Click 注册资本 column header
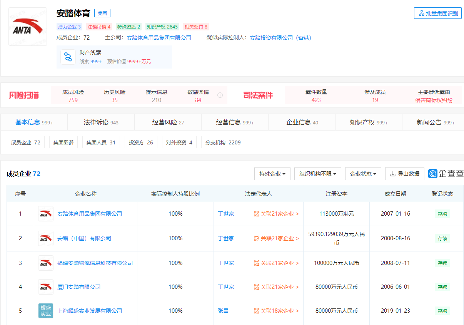The height and width of the screenshot is (325, 464). pos(337,194)
